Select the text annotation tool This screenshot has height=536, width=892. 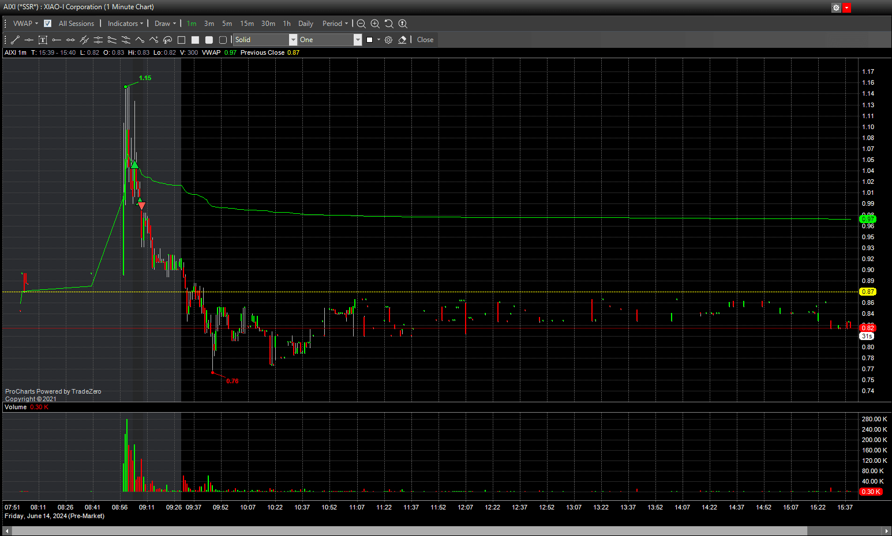(x=43, y=40)
